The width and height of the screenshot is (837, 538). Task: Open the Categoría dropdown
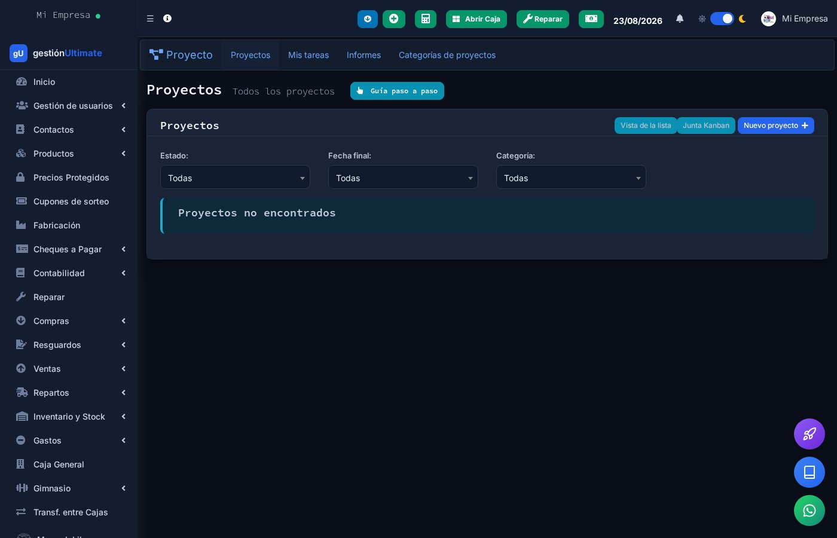click(x=571, y=177)
